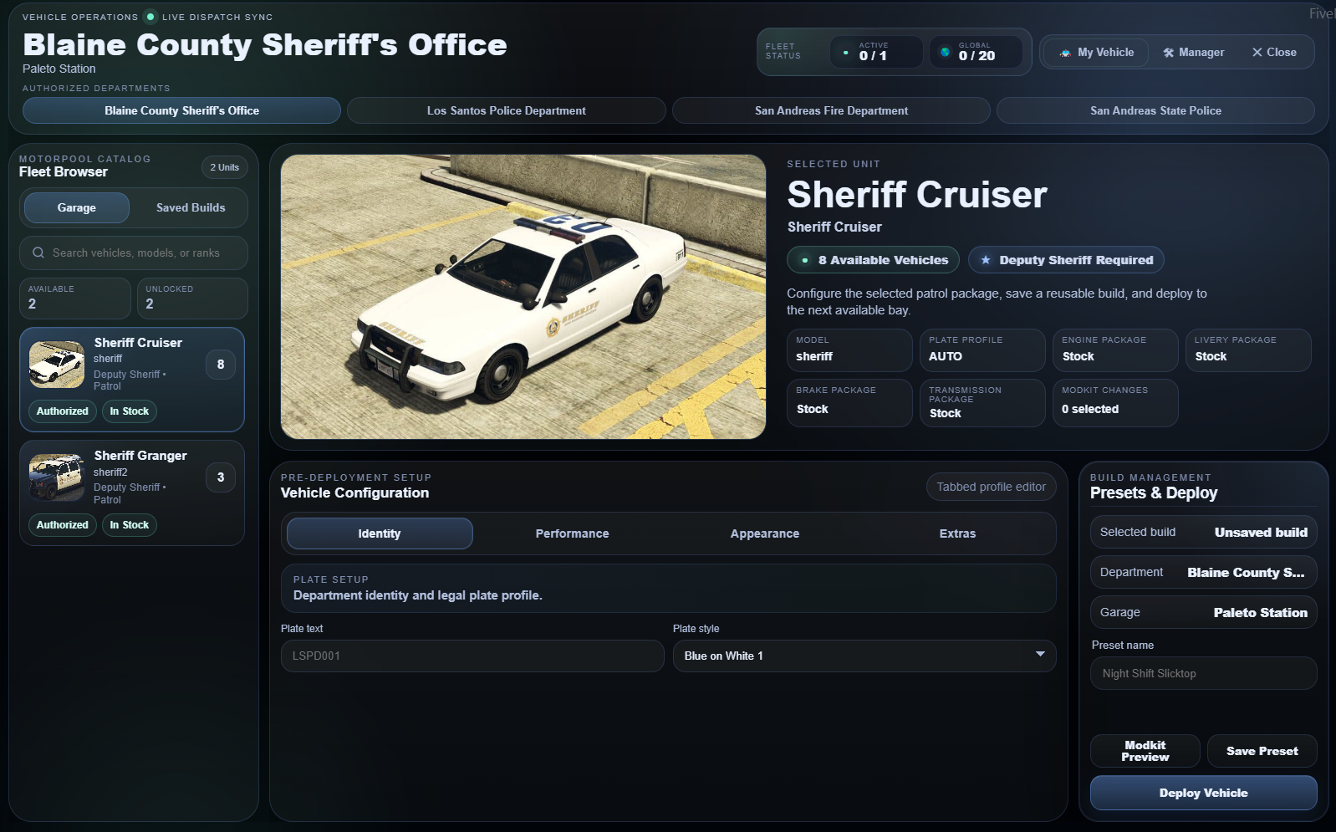This screenshot has height=832, width=1336.
Task: Select Blue on White 1 plate style box
Action: [864, 656]
